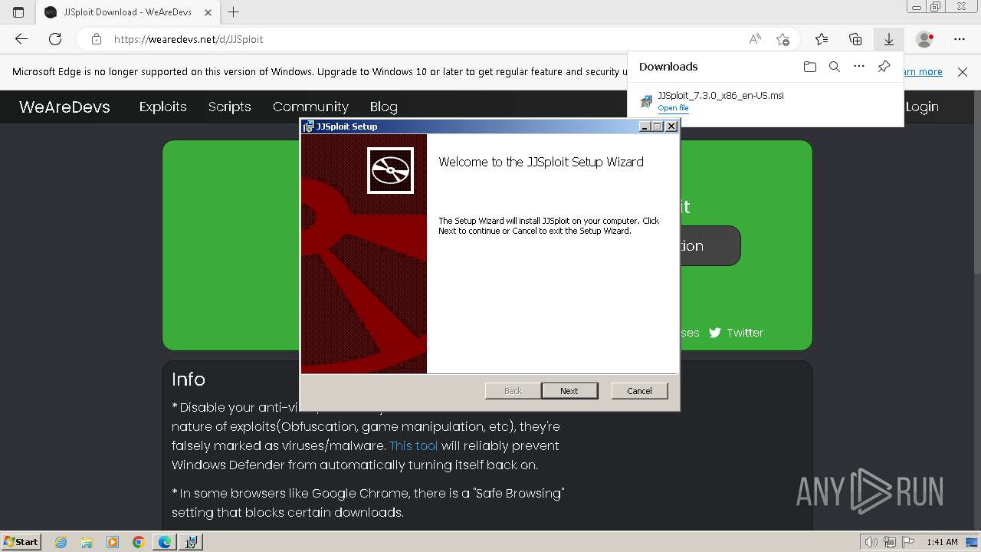The width and height of the screenshot is (981, 552).
Task: Open Read aloud icon in address bar
Action: click(755, 39)
